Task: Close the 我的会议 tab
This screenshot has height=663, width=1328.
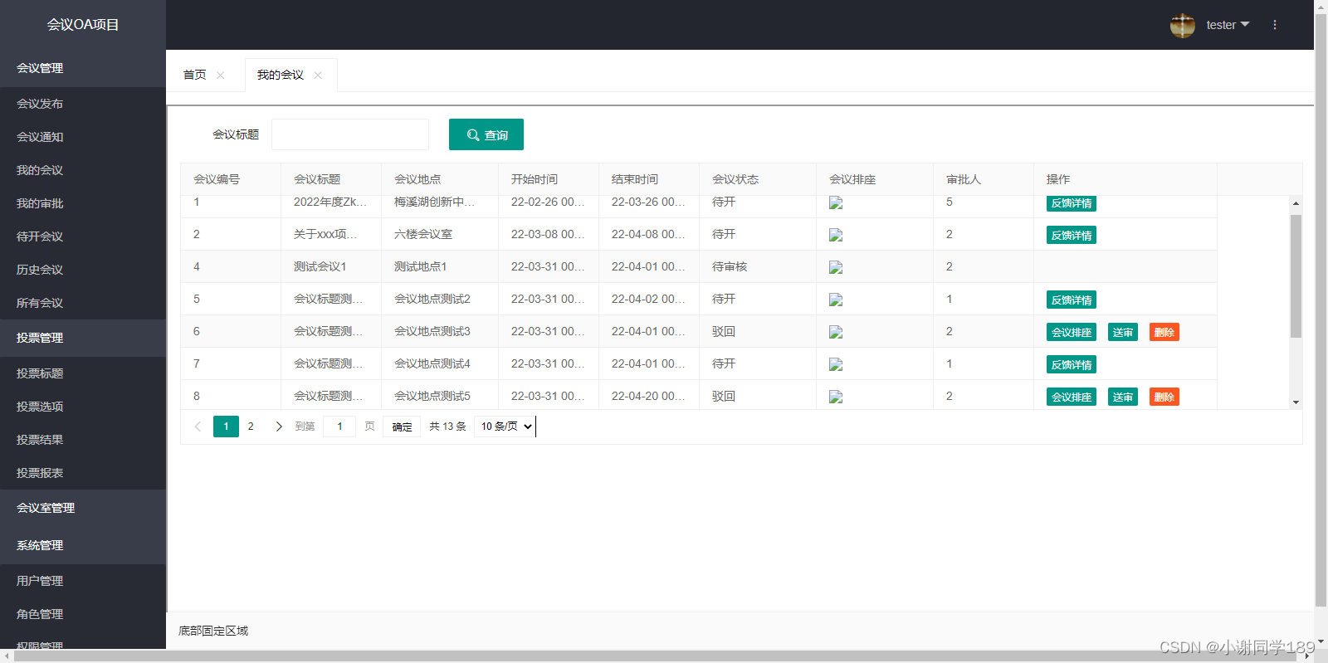Action: coord(318,75)
